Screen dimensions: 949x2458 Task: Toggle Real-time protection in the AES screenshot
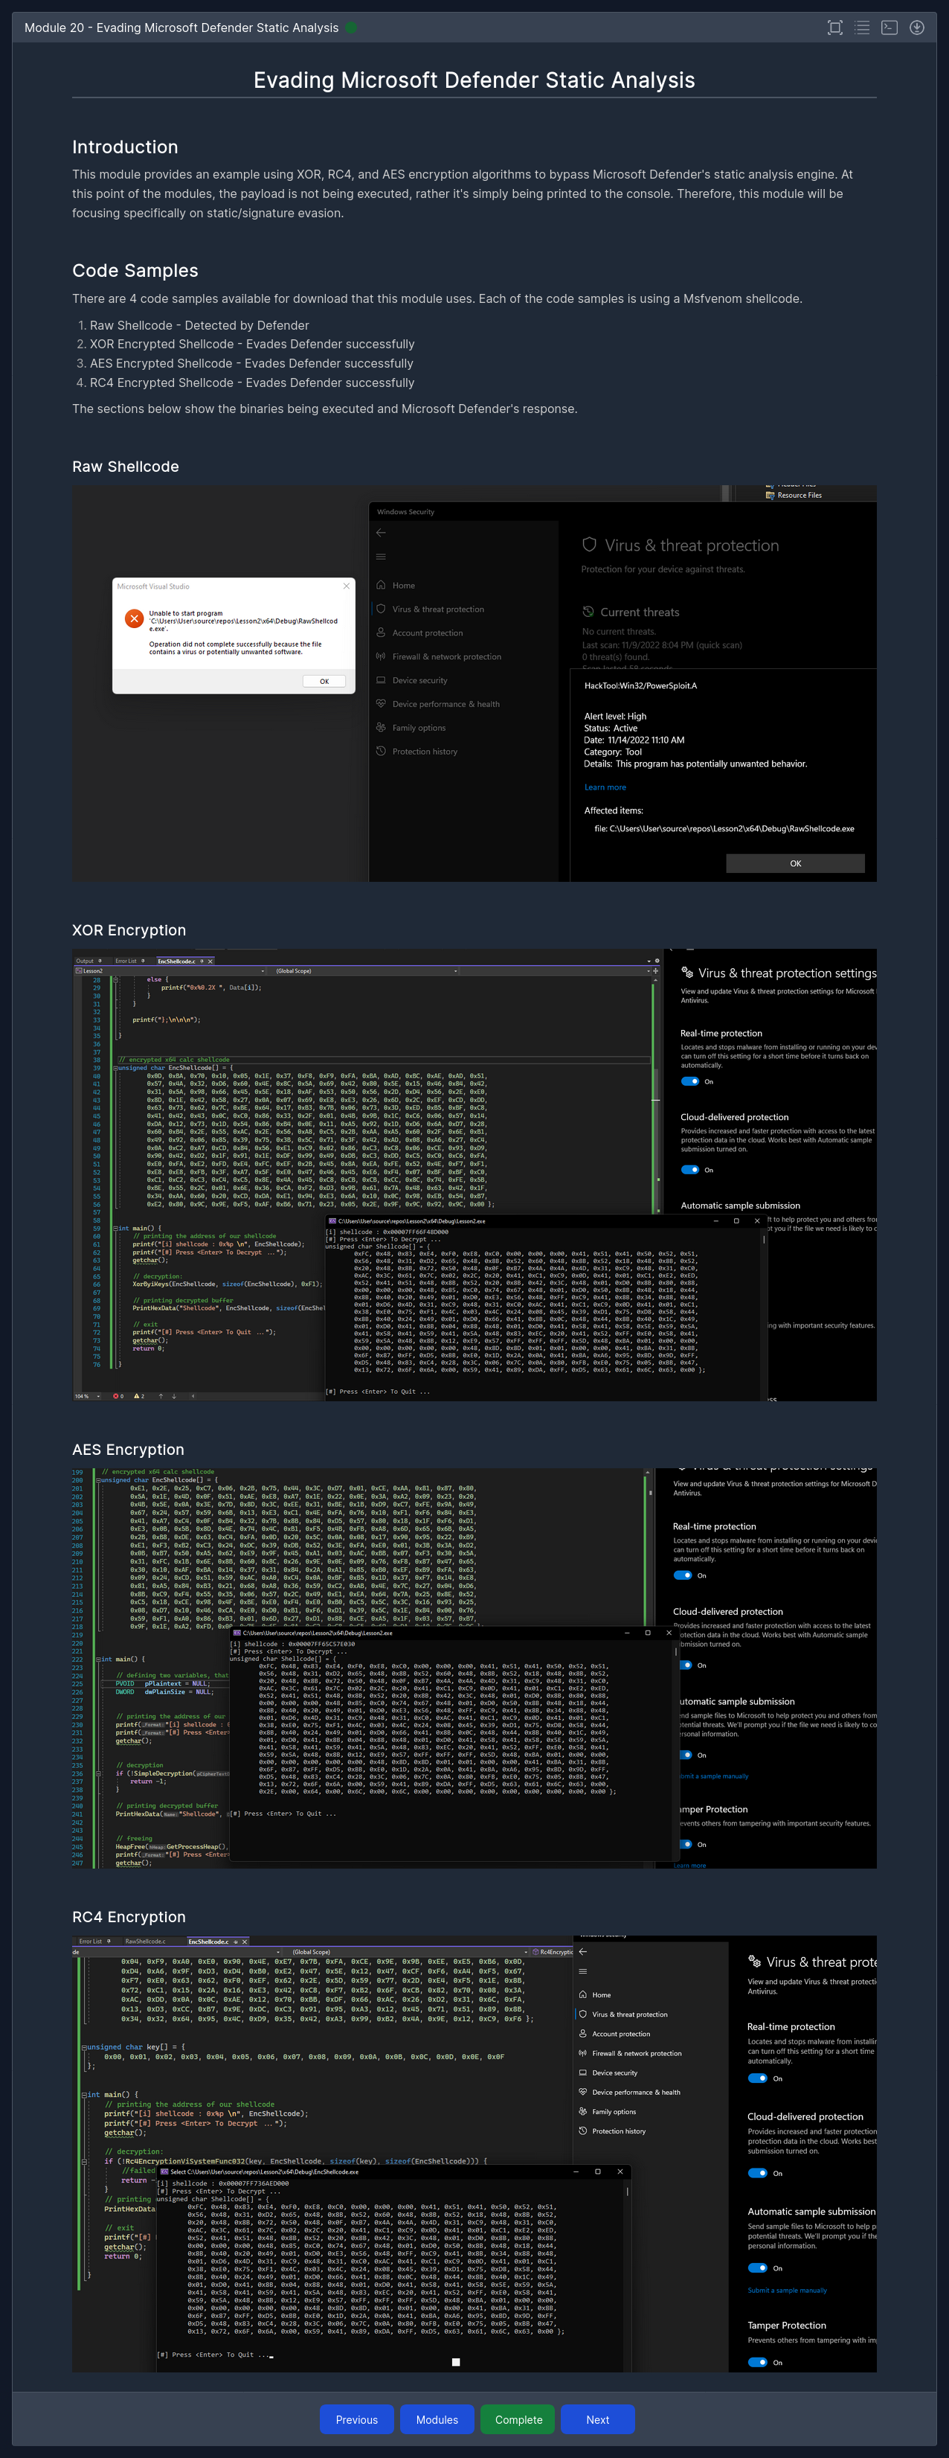pyautogui.click(x=683, y=1575)
